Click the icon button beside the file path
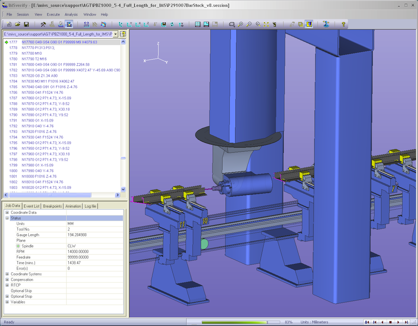Image resolution: width=418 pixels, height=326 pixels. [123, 34]
